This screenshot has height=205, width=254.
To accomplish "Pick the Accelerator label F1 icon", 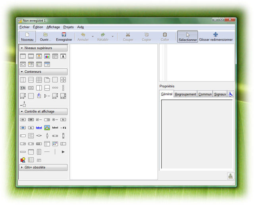I will point(63,128).
